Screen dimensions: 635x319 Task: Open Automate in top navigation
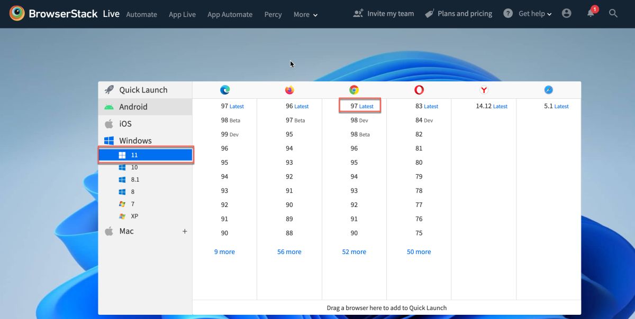click(142, 14)
